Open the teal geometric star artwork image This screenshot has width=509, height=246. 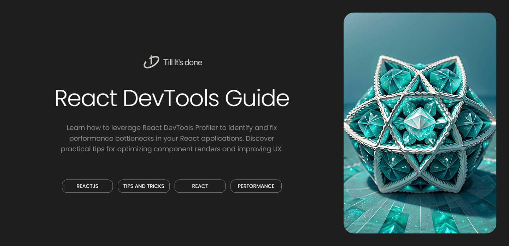coord(420,123)
